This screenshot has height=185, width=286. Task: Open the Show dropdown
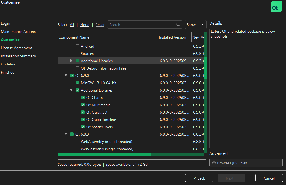tap(196, 25)
